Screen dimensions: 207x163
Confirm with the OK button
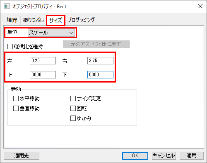point(135,156)
